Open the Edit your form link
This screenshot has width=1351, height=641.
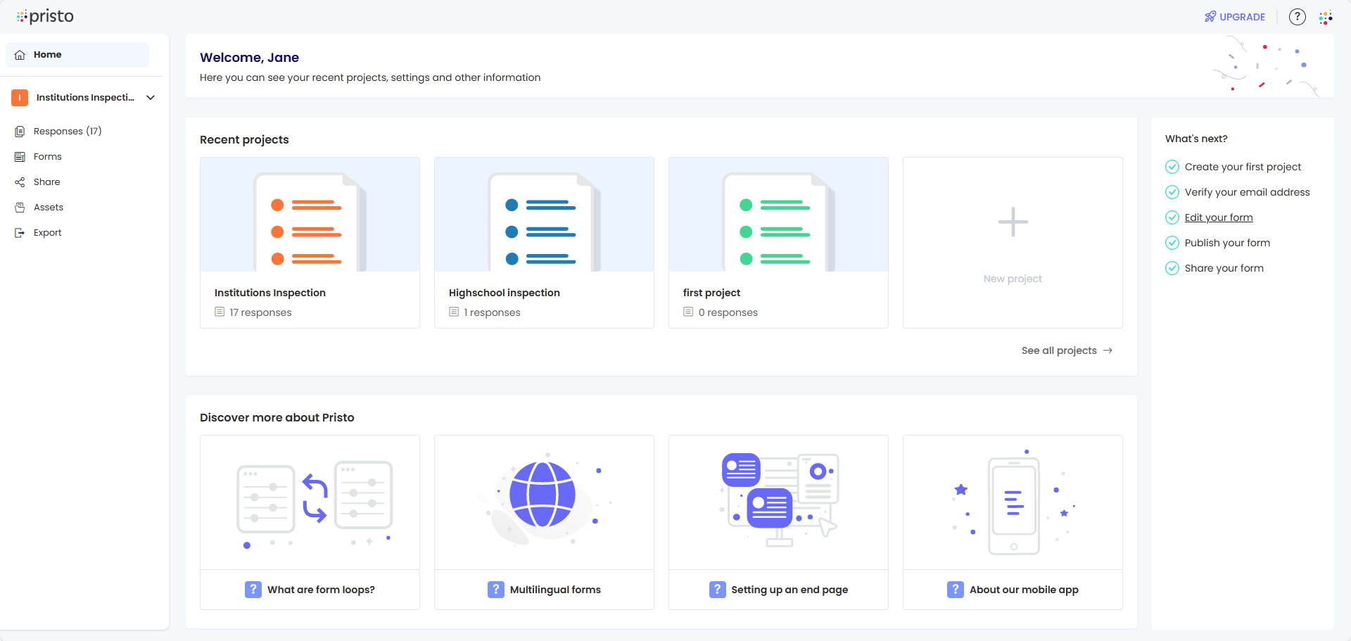coord(1218,217)
